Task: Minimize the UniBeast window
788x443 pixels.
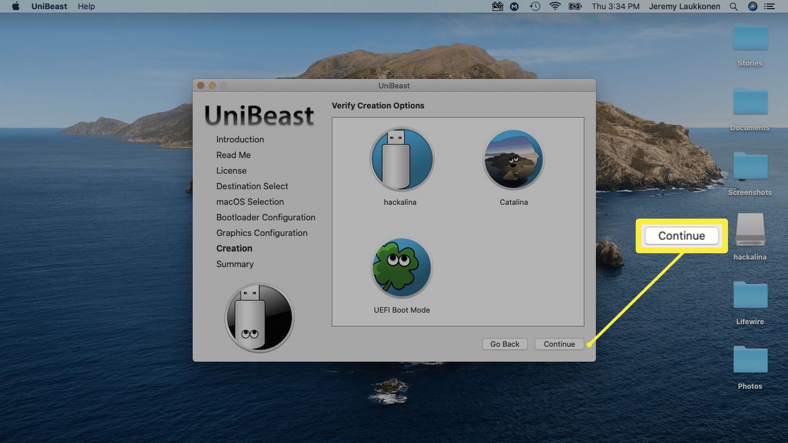Action: coord(212,85)
